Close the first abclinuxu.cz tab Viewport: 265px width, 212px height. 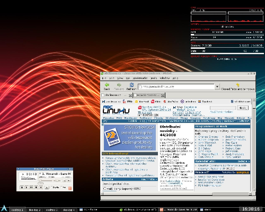coord(130,95)
